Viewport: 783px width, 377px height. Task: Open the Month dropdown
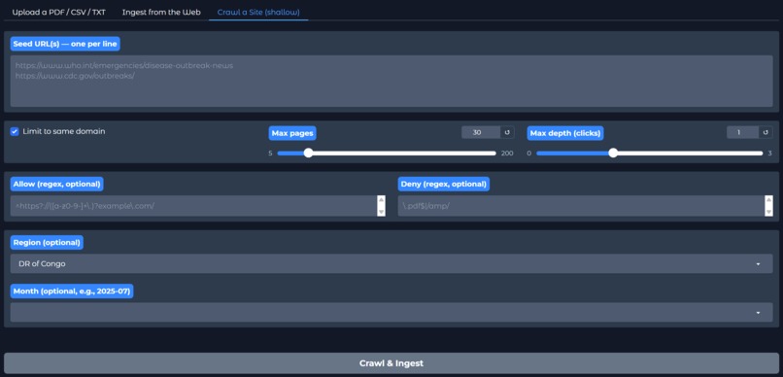tap(391, 312)
